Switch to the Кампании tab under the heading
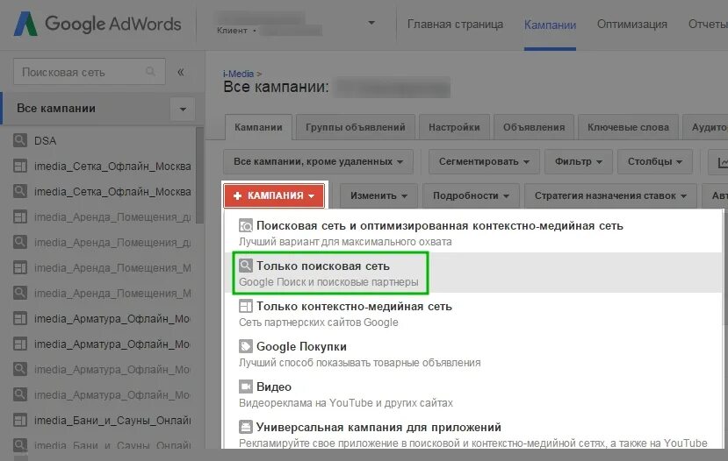The image size is (728, 461). click(258, 127)
